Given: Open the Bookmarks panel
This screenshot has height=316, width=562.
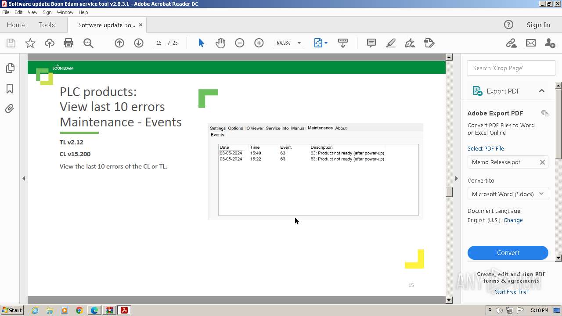Looking at the screenshot, I should 10,89.
